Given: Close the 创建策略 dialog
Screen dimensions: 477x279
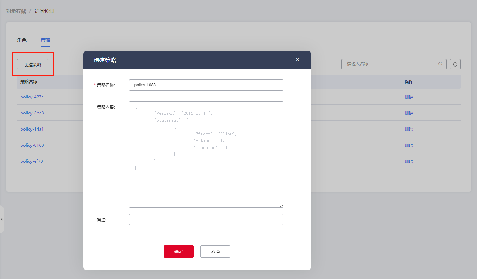Looking at the screenshot, I should click(x=297, y=60).
